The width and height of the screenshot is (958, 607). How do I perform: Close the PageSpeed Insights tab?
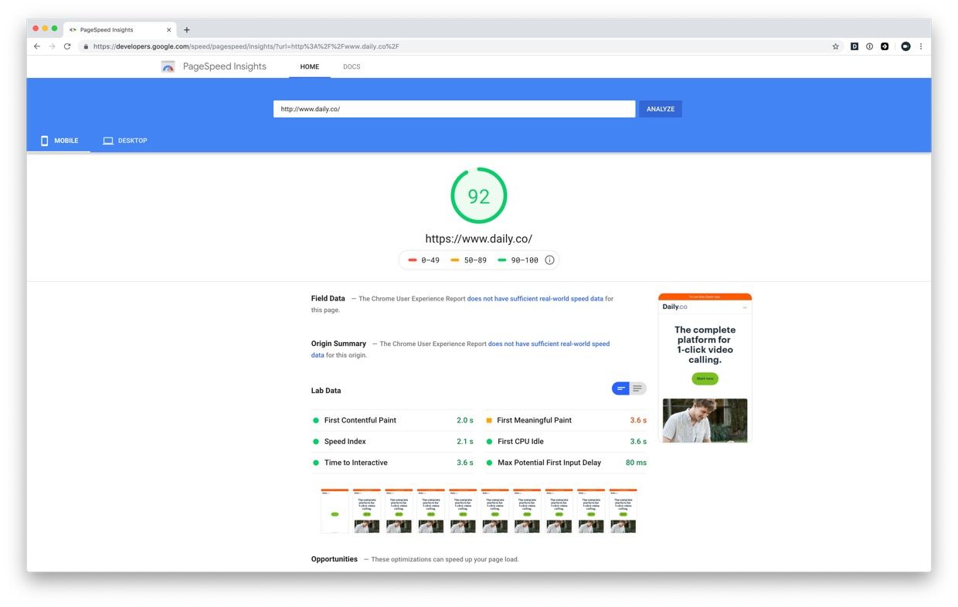[x=169, y=30]
